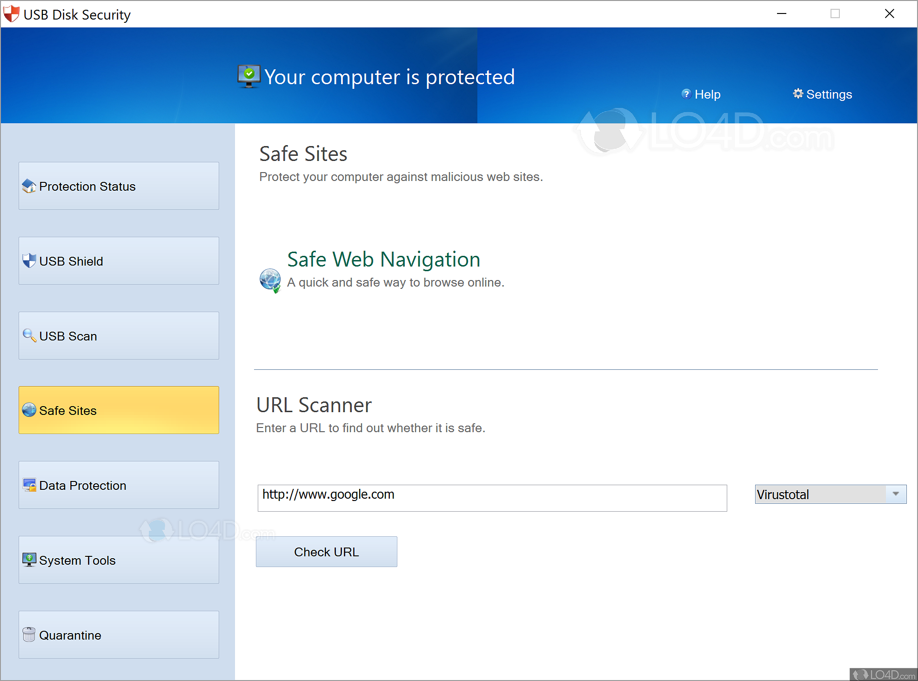Image resolution: width=918 pixels, height=681 pixels.
Task: Click the magnifying glass USB Scan icon
Action: click(29, 335)
